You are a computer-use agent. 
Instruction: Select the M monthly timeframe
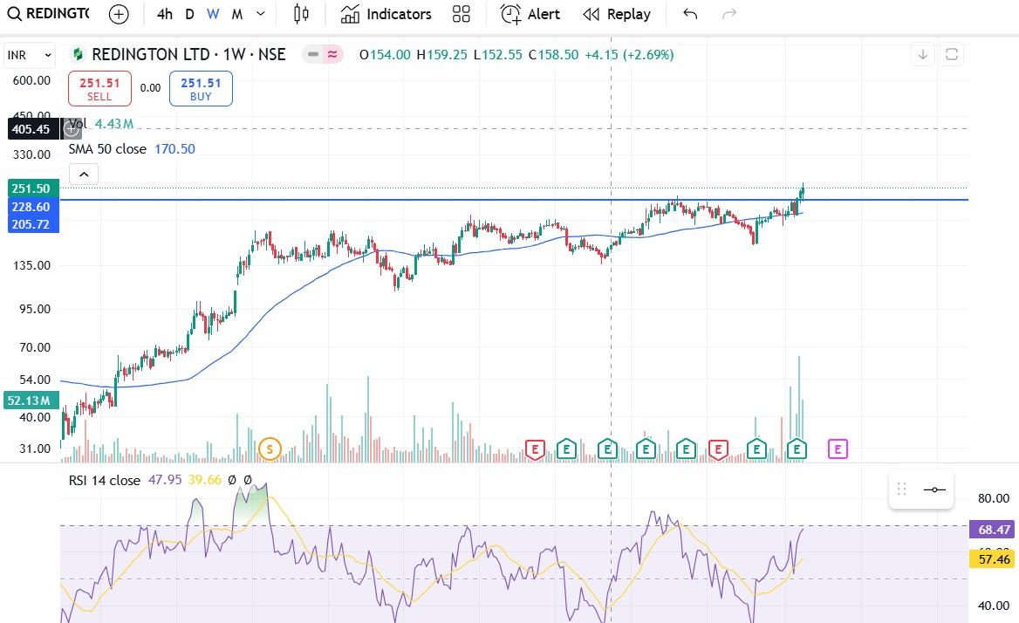point(237,14)
